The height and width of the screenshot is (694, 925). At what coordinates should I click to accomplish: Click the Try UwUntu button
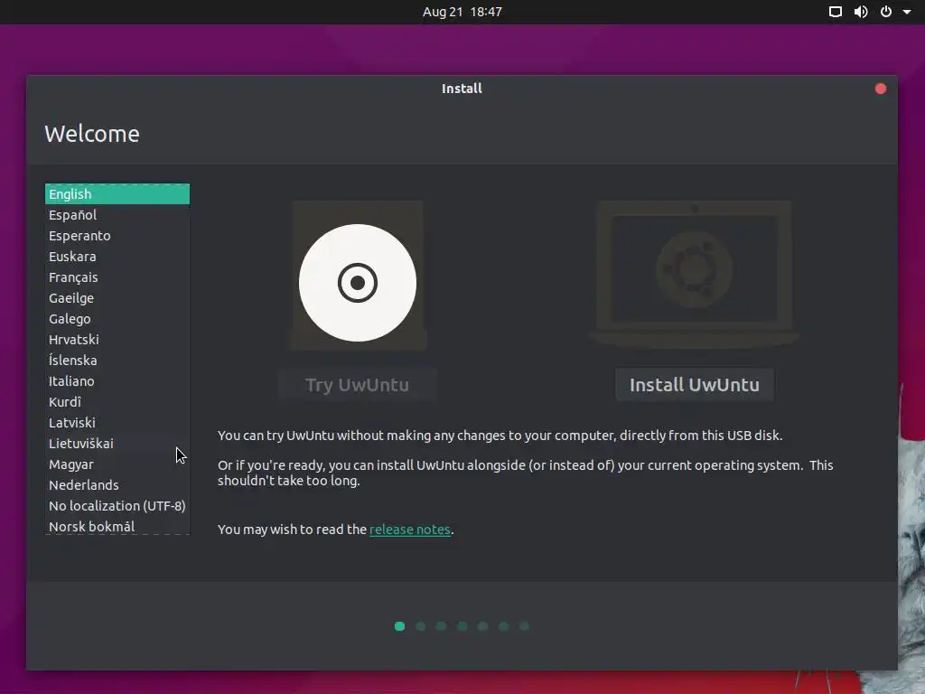coord(358,385)
